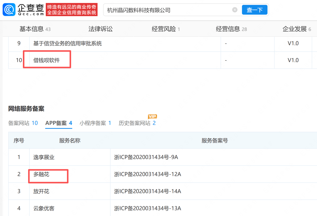317x216 pixels.
Task: Click the company name search input field
Action: (x=168, y=10)
